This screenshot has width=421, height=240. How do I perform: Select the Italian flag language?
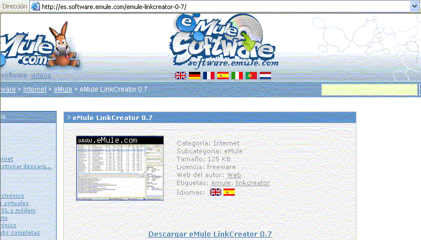pos(237,76)
